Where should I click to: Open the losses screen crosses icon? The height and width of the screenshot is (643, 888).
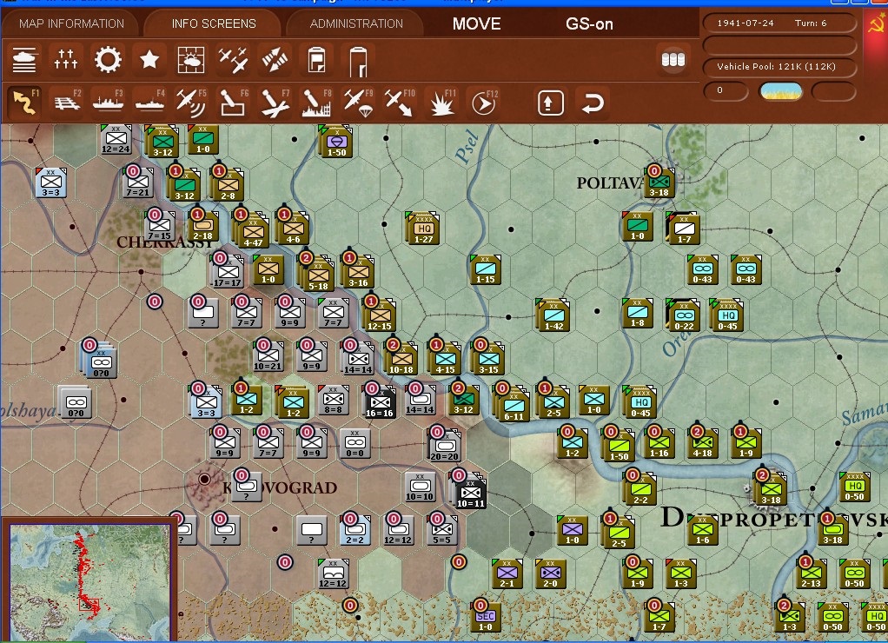(66, 59)
